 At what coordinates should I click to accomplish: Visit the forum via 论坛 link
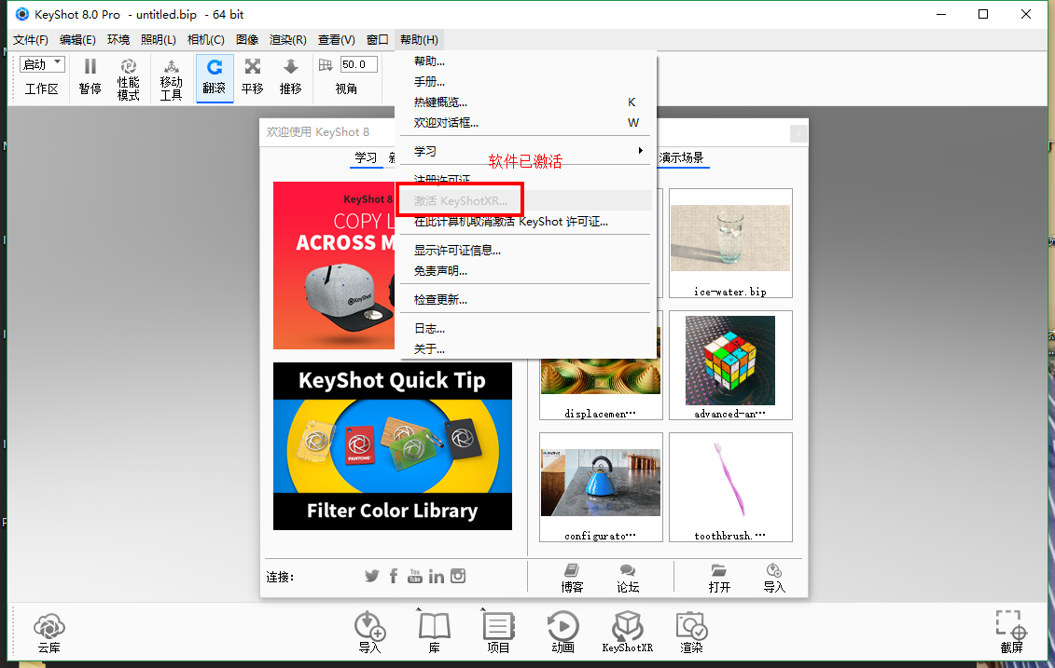tap(627, 578)
